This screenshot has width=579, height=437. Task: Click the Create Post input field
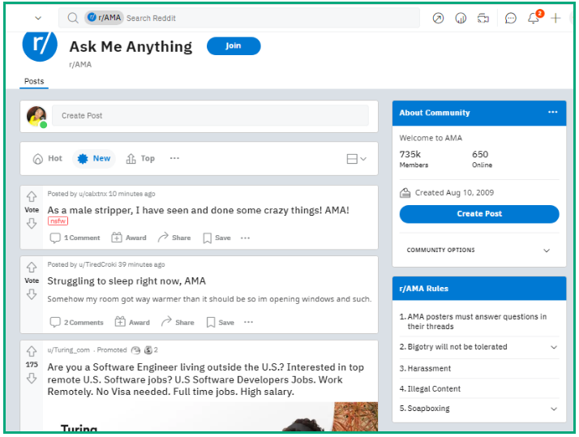tap(210, 115)
